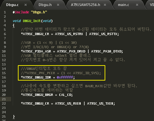Click AT91C_US_RSTRX on line 6
This screenshot has width=154, height=121.
[x=69, y=34]
